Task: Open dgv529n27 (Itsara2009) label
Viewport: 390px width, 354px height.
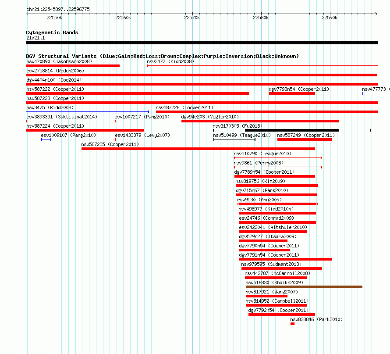Action: (268, 236)
